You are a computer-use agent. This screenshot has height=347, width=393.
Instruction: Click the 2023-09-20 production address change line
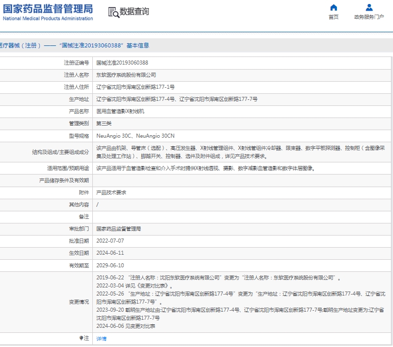point(240,314)
